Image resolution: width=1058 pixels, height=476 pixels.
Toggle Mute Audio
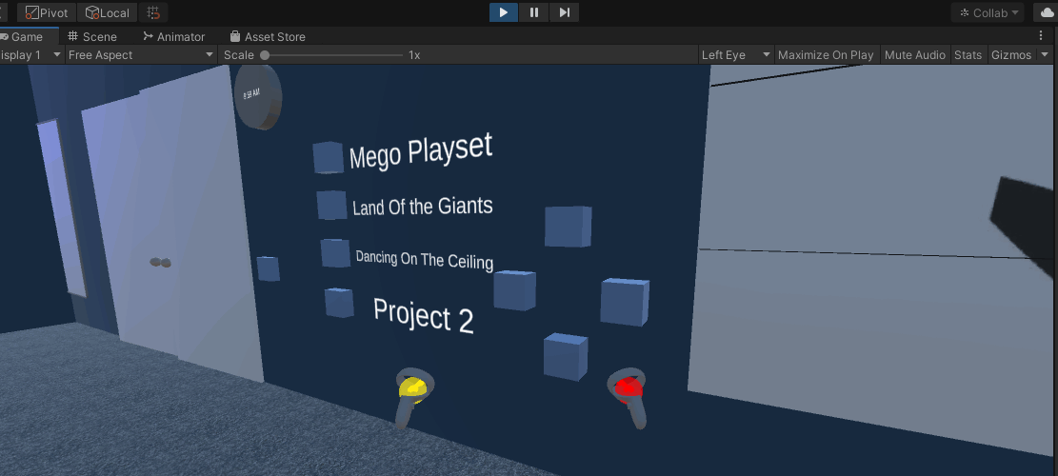pyautogui.click(x=914, y=54)
